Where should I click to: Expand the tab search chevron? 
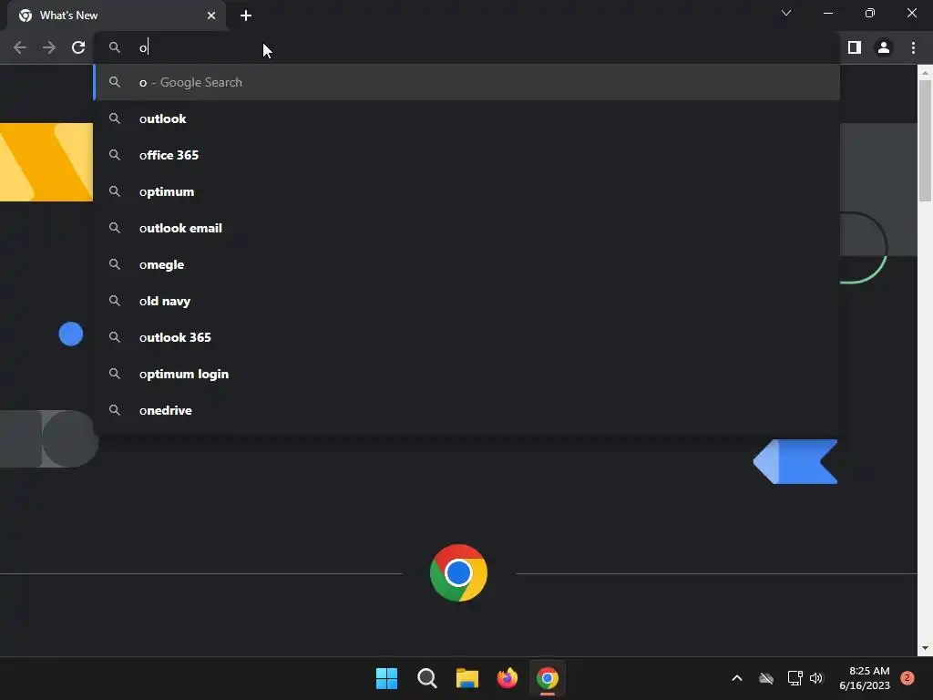pyautogui.click(x=786, y=13)
